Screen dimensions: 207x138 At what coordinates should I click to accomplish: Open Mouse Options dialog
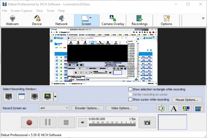point(187,100)
